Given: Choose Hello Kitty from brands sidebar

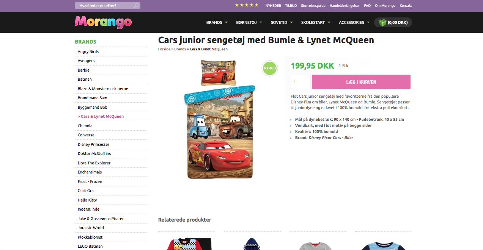Looking at the screenshot, I should pos(87,200).
